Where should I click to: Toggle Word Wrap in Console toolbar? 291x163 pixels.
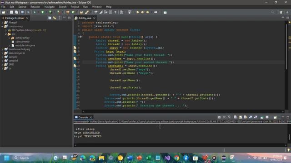pos(246,117)
